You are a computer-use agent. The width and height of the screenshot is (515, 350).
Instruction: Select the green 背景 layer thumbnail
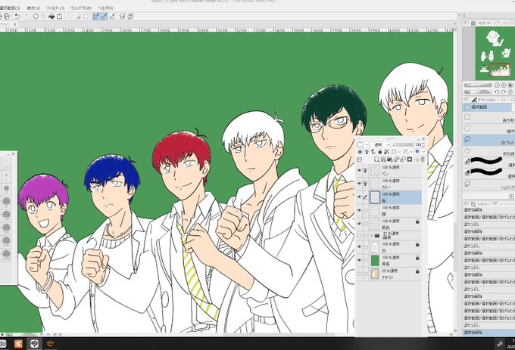coord(375,261)
